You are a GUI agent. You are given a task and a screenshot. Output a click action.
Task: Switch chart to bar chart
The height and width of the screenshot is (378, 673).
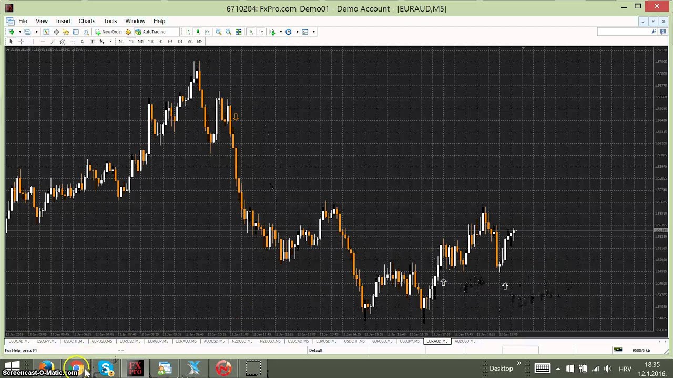coord(187,32)
